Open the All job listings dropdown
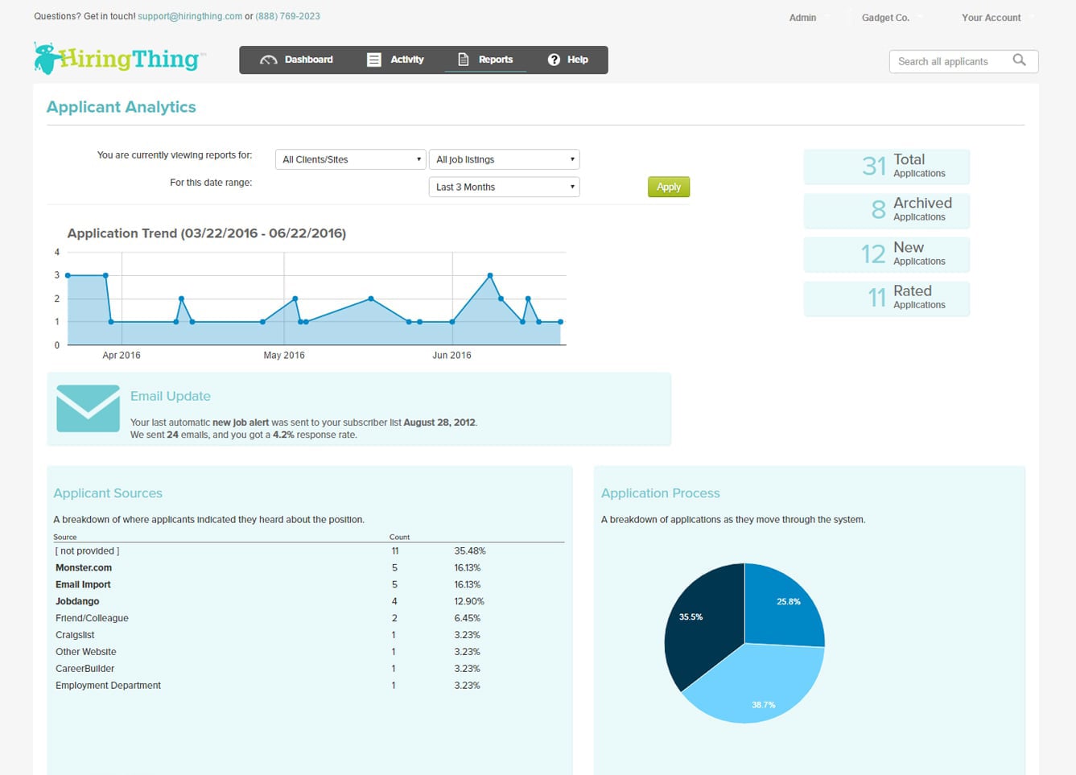The width and height of the screenshot is (1076, 775). click(x=504, y=159)
